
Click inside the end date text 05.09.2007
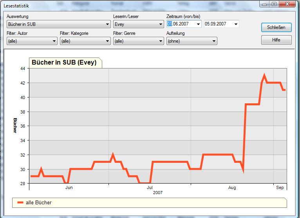216,24
